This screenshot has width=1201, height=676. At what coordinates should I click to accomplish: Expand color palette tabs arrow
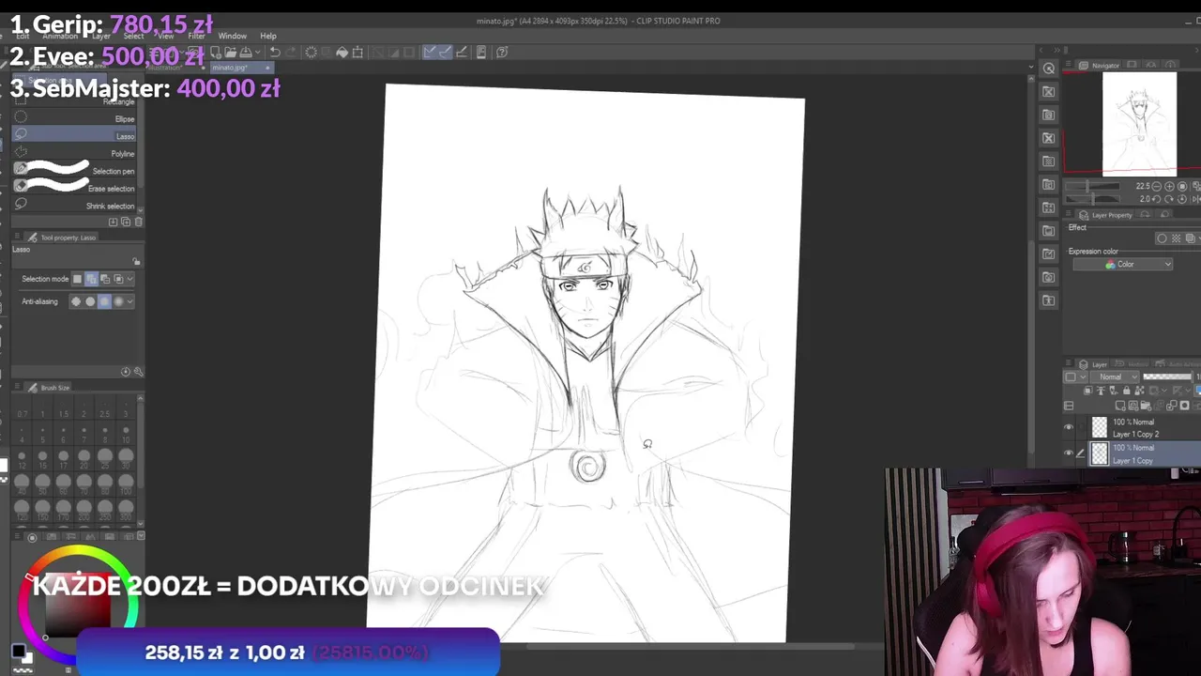pyautogui.click(x=141, y=536)
